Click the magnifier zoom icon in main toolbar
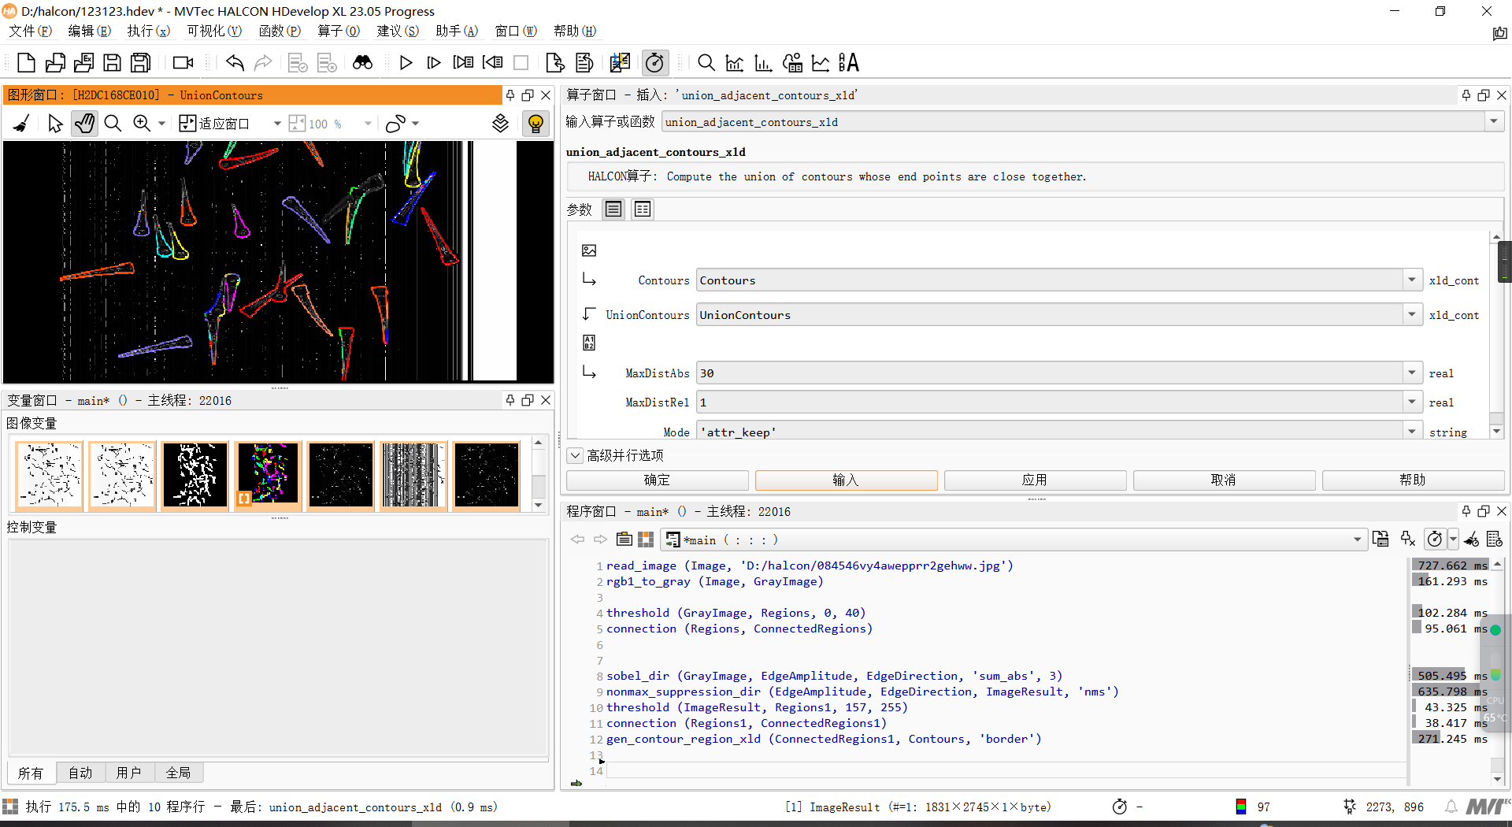 point(706,63)
